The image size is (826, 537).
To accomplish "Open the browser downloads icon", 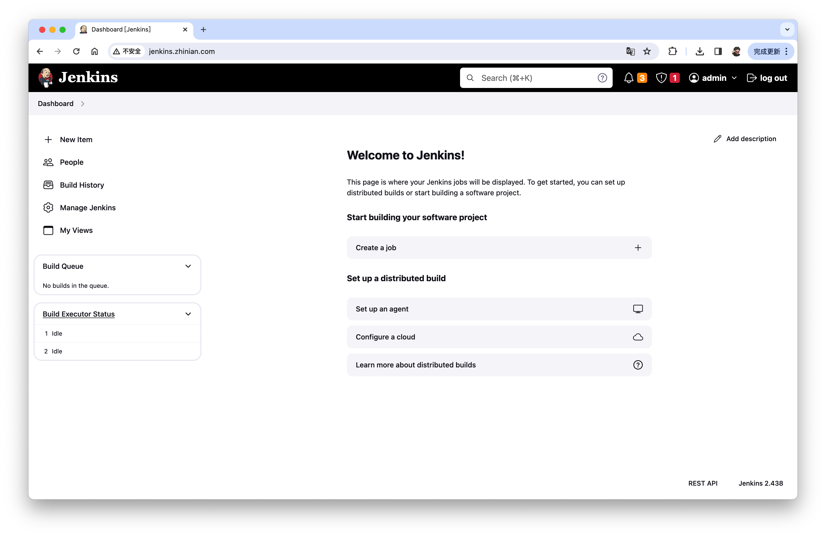I will click(700, 51).
